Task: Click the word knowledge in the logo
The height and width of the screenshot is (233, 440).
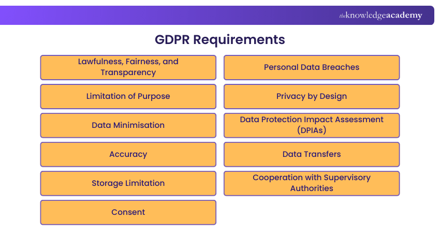Action: click(365, 16)
